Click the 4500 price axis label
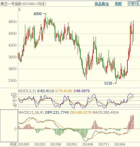This screenshot has height=147, width=140. tap(13, 34)
